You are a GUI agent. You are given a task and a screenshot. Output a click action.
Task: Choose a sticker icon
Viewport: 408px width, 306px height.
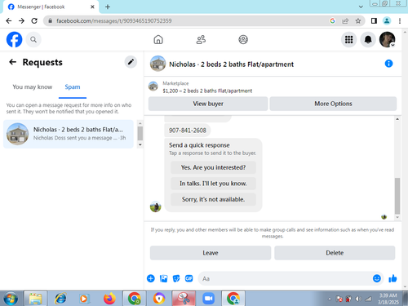(176, 278)
